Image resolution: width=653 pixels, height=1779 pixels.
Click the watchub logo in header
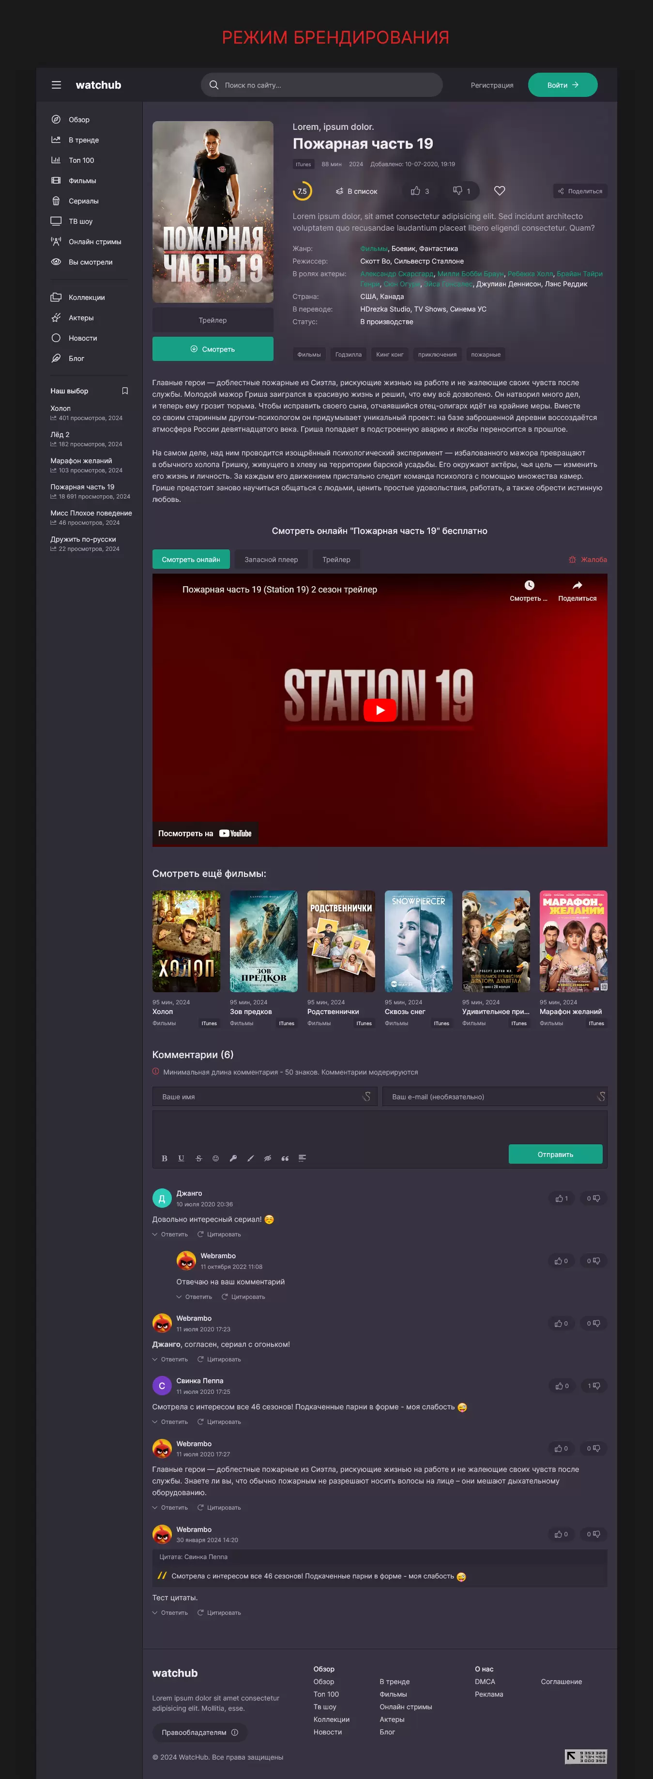click(98, 85)
